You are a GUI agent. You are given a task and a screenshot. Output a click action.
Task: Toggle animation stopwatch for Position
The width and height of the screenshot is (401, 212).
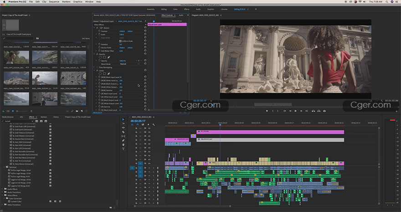tap(99, 31)
